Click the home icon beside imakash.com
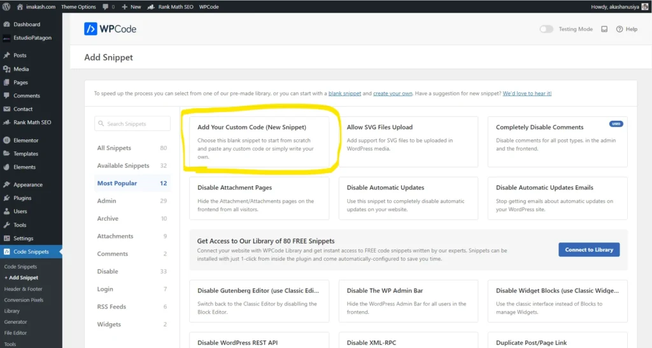 (20, 6)
